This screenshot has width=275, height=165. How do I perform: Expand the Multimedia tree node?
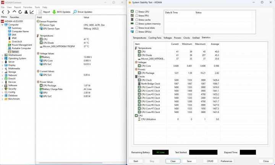tap(2, 69)
